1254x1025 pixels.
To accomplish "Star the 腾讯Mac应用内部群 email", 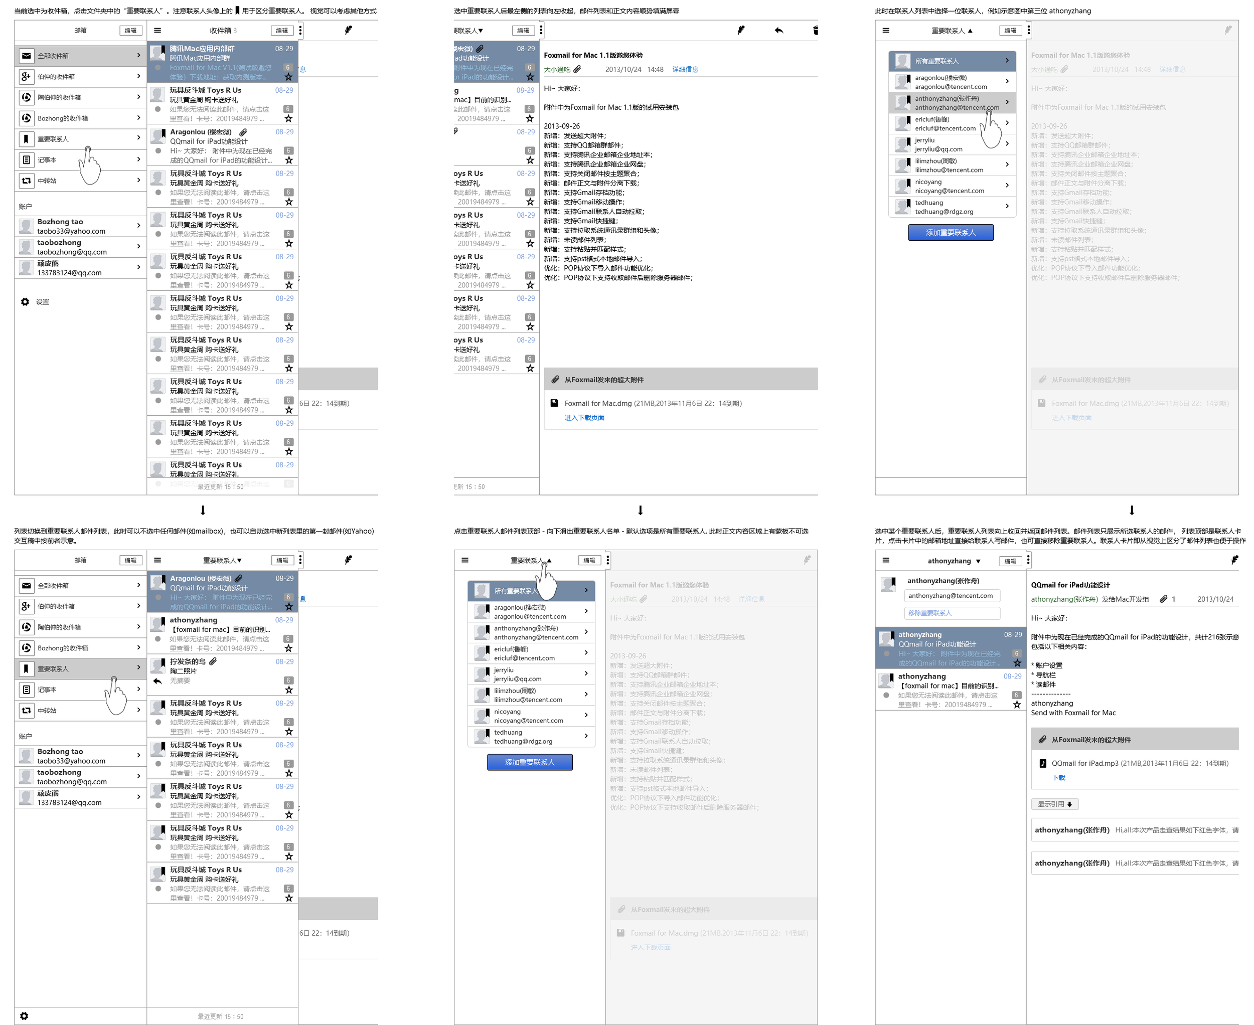I will 288,77.
